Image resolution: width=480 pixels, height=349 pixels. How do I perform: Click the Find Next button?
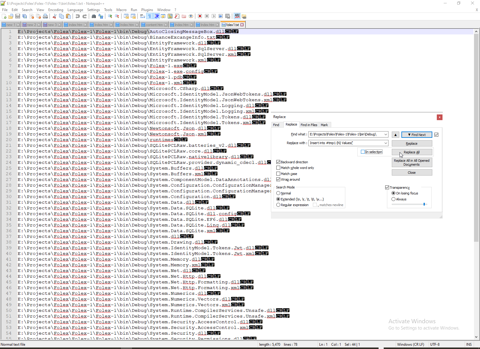coord(416,135)
